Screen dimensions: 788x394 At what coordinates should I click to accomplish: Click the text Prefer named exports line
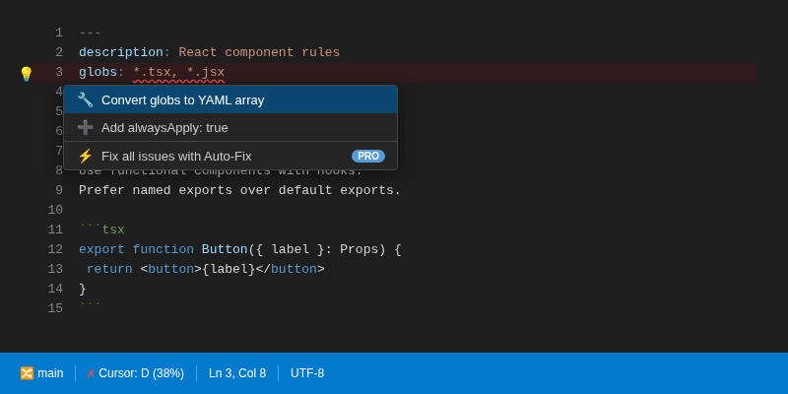pyautogui.click(x=239, y=190)
